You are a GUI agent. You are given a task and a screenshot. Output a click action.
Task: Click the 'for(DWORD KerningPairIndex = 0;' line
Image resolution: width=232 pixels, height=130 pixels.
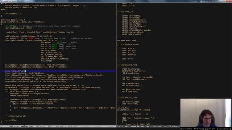(22, 91)
